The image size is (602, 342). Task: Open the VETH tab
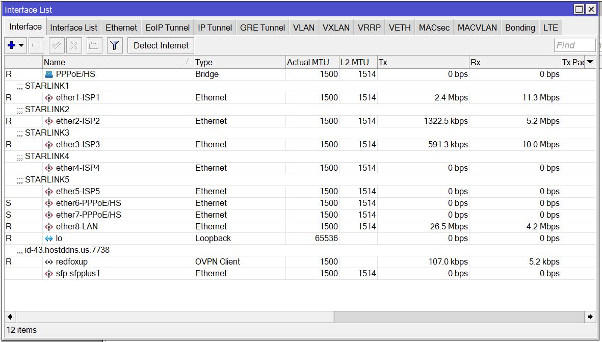400,28
